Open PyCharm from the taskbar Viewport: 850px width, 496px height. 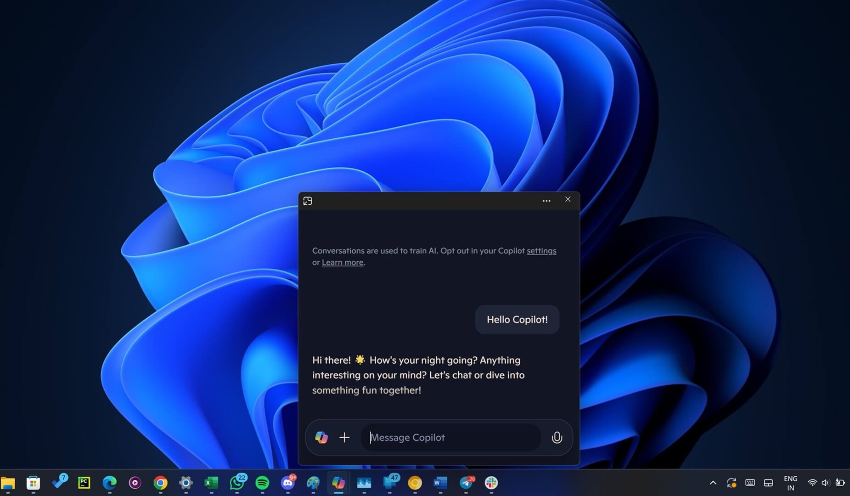pos(84,482)
